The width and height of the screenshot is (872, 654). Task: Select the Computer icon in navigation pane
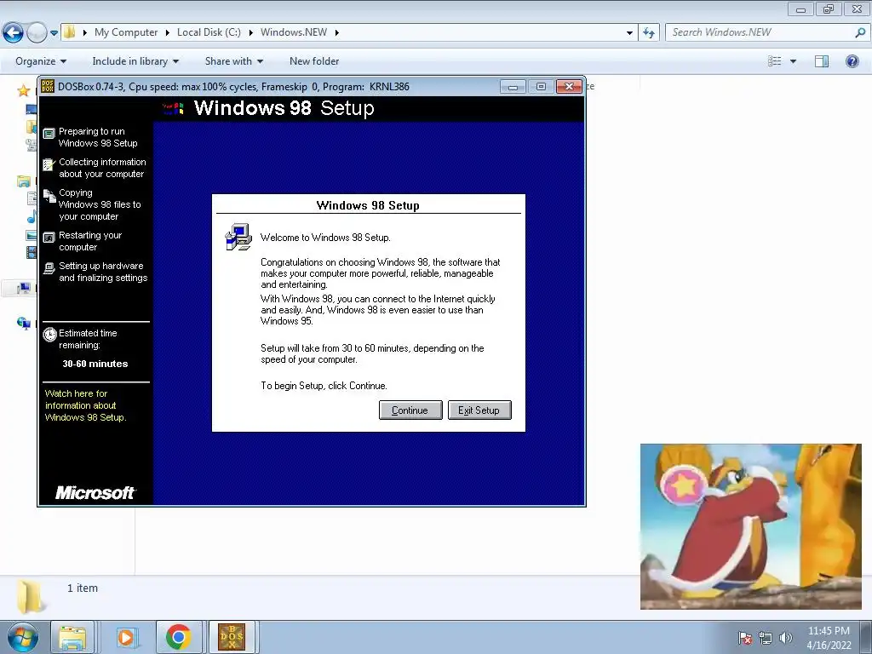click(24, 288)
